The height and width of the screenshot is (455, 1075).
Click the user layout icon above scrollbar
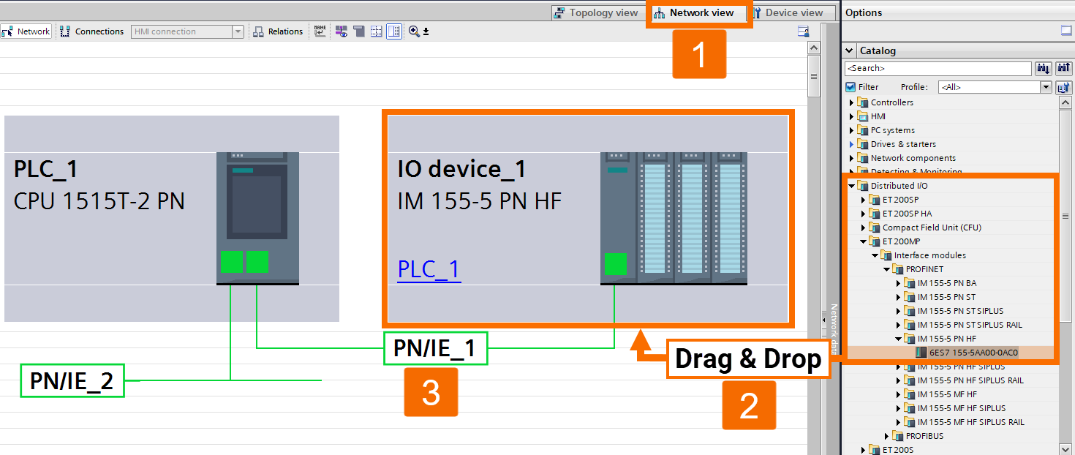point(803,31)
